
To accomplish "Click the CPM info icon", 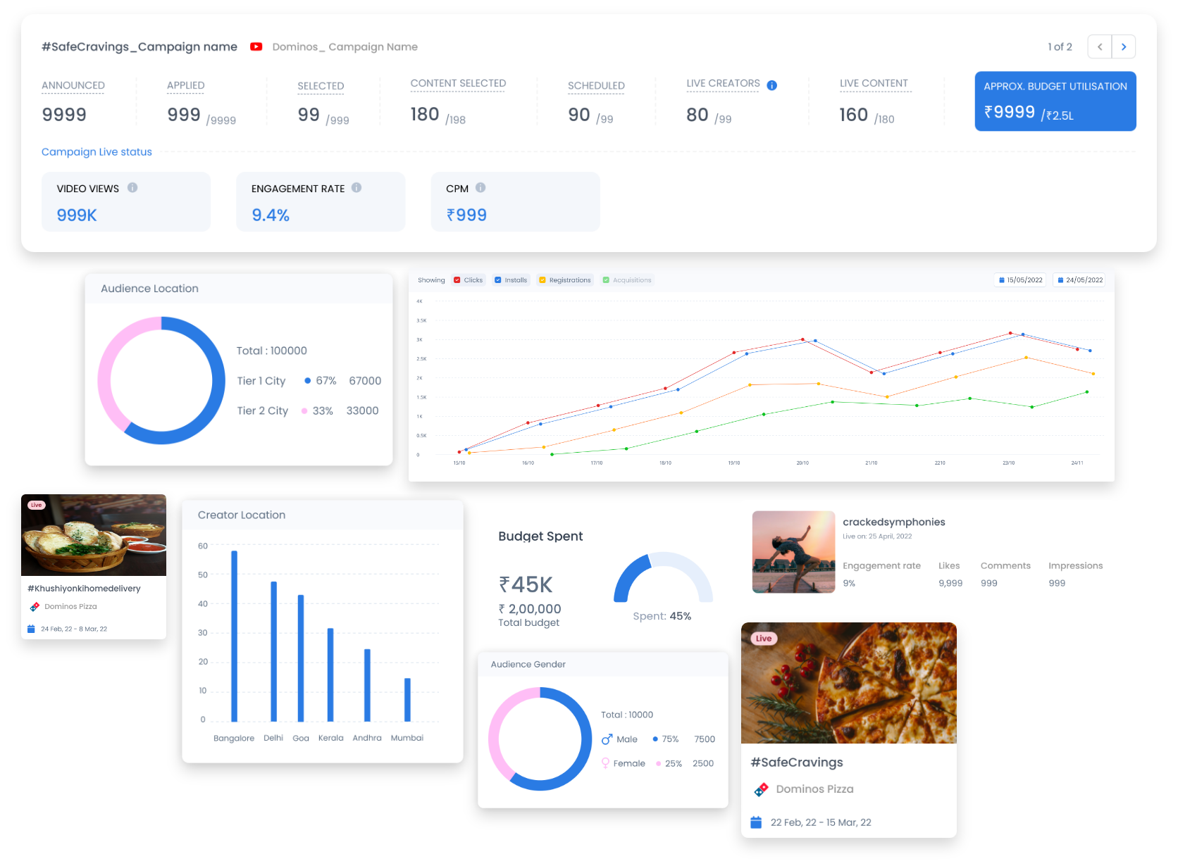I will tap(480, 188).
